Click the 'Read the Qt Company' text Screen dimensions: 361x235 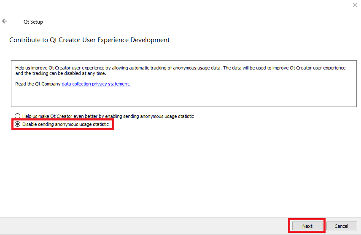(38, 84)
